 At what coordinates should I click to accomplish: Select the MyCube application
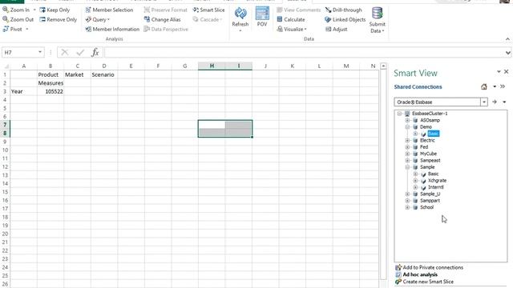point(428,154)
